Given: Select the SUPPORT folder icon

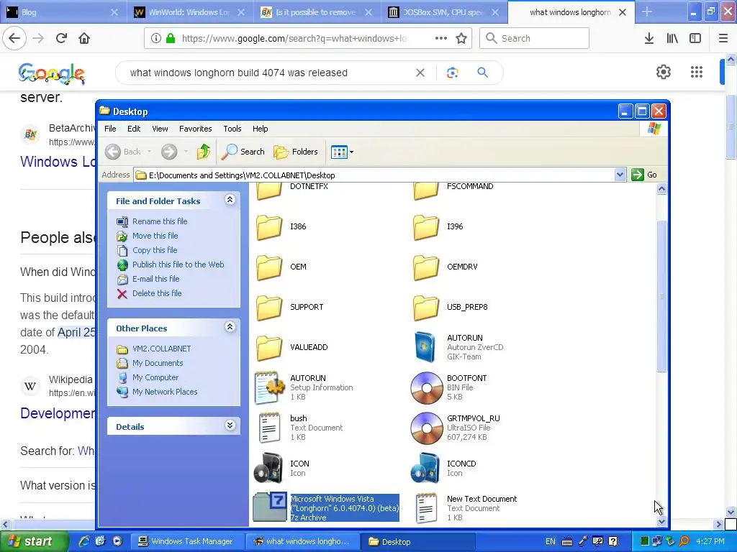Looking at the screenshot, I should [x=269, y=308].
